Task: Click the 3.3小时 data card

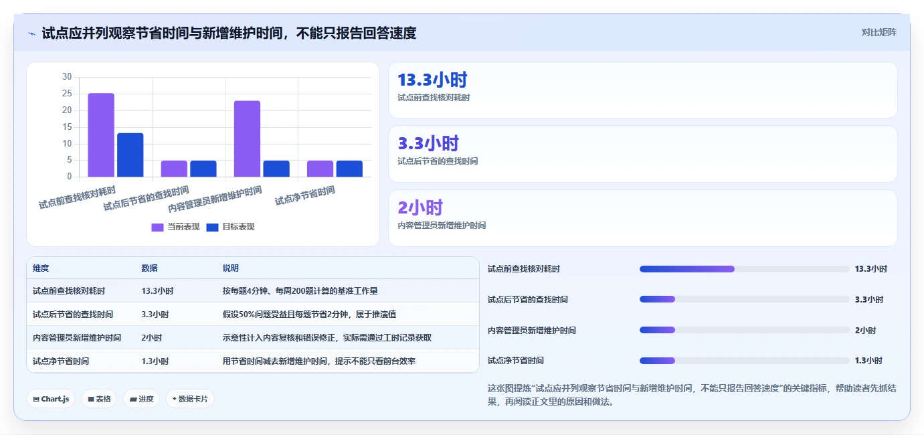Action: coord(642,154)
